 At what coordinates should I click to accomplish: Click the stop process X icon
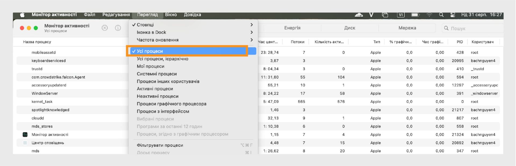click(105, 28)
